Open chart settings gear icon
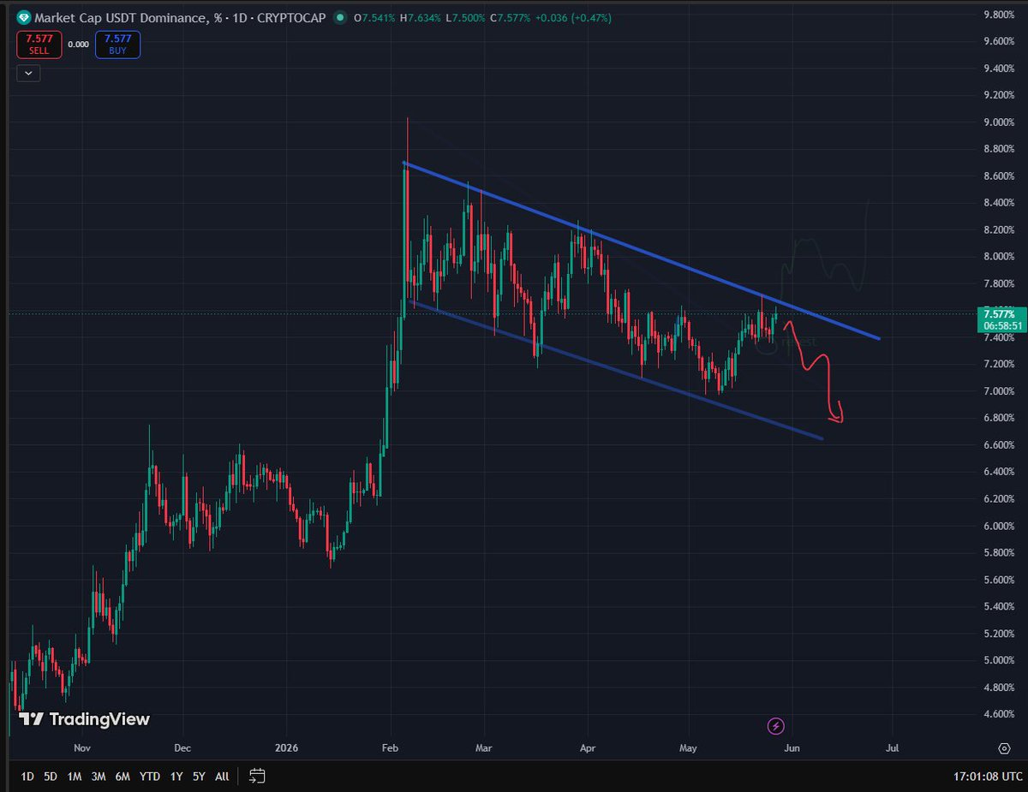Image resolution: width=1028 pixels, height=792 pixels. click(1003, 747)
